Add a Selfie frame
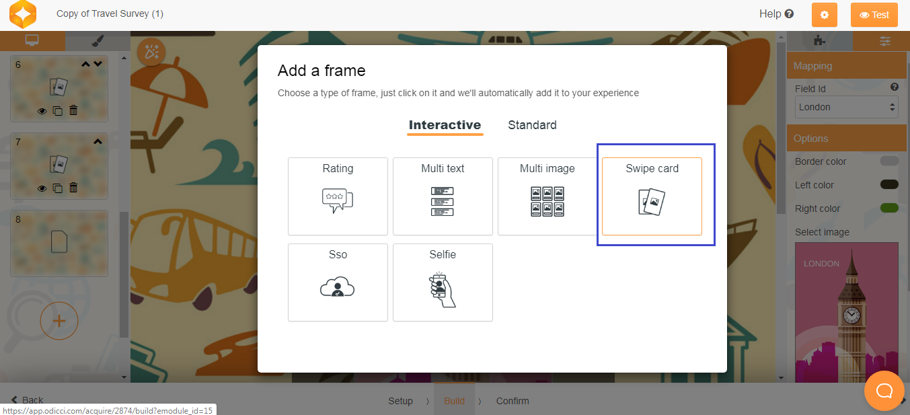 point(443,282)
